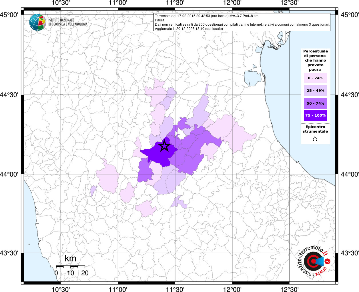Click the 'Epicentro strumentale' legend label
The height and width of the screenshot is (292, 359).
[x=315, y=129]
